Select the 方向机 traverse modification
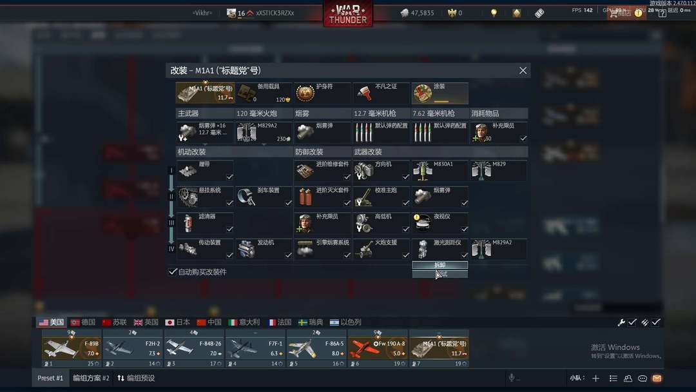This screenshot has width=696, height=392. [381, 170]
